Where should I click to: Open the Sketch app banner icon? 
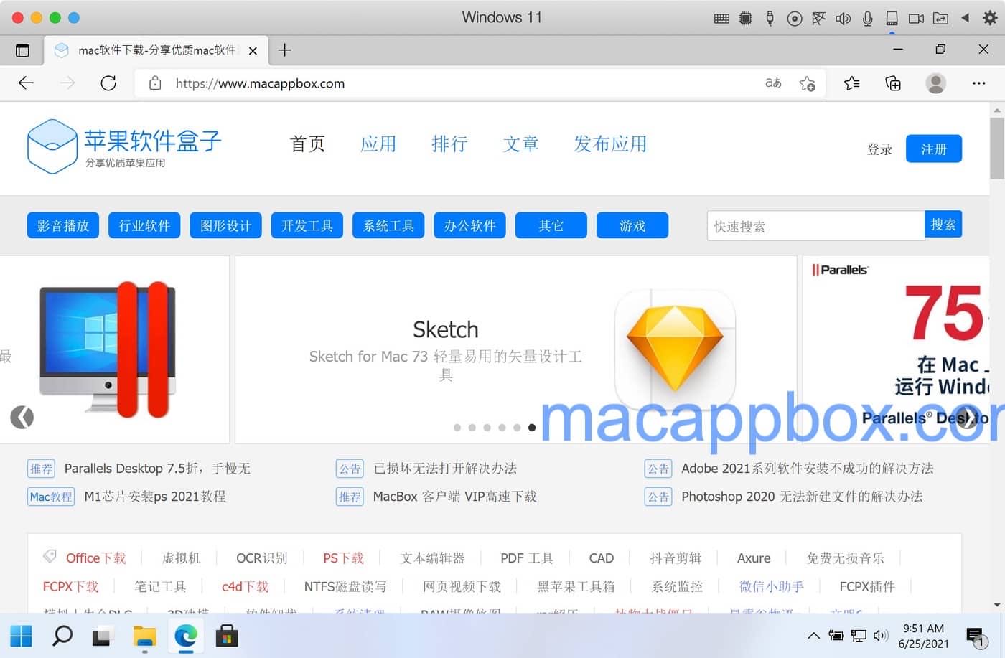click(675, 349)
